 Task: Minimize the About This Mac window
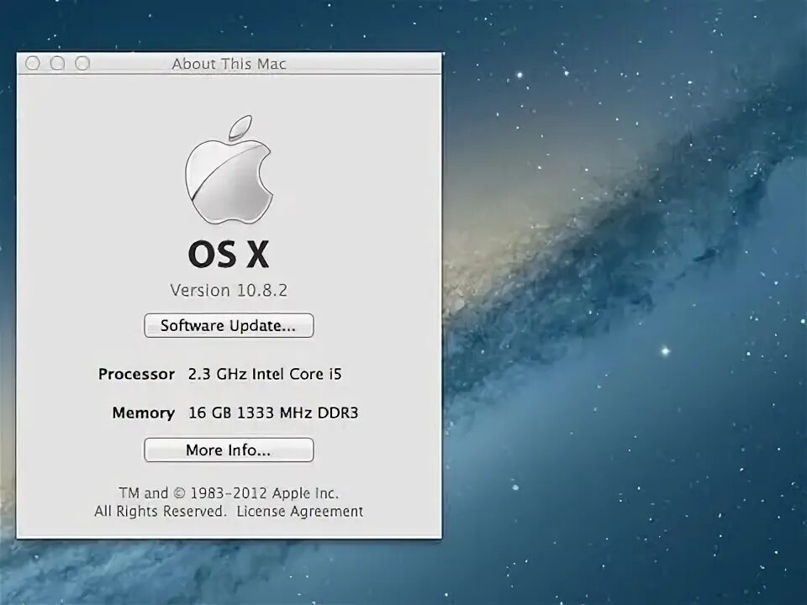pyautogui.click(x=58, y=63)
